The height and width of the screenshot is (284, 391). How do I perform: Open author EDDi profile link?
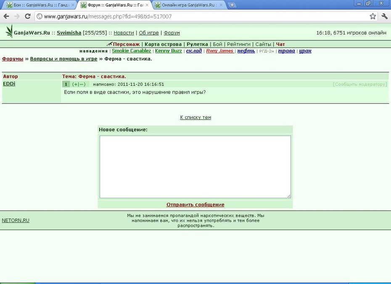click(9, 84)
